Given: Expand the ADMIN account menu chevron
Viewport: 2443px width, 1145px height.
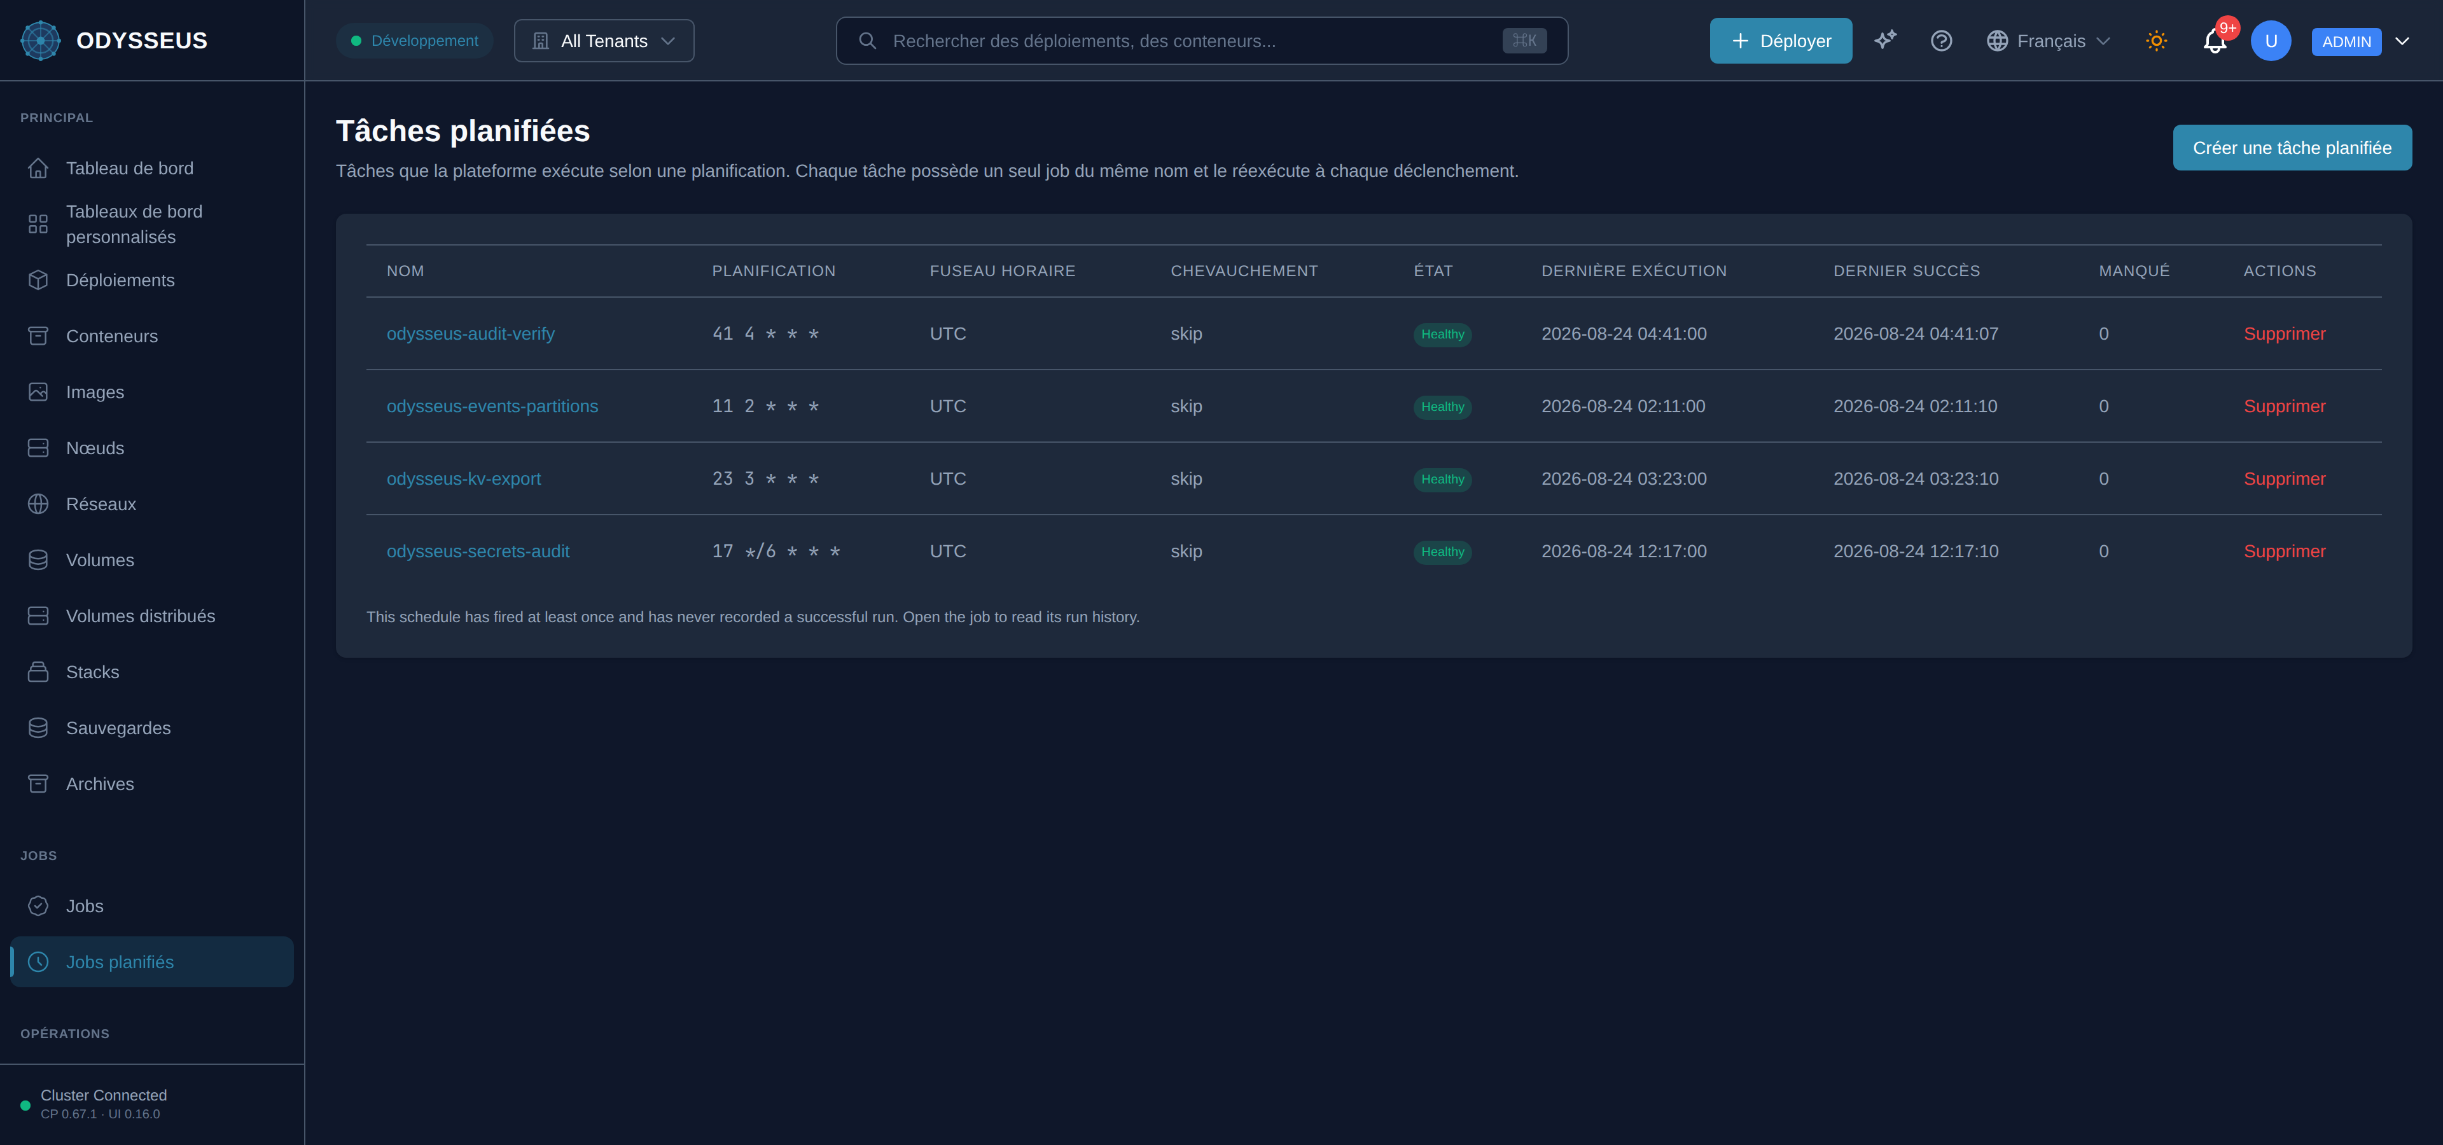Looking at the screenshot, I should pos(2402,41).
